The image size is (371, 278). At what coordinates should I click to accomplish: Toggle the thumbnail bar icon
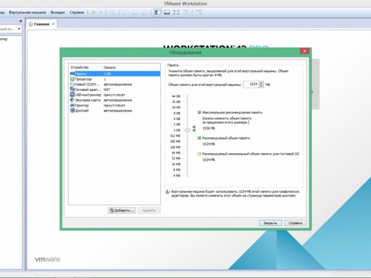pyautogui.click(x=167, y=13)
